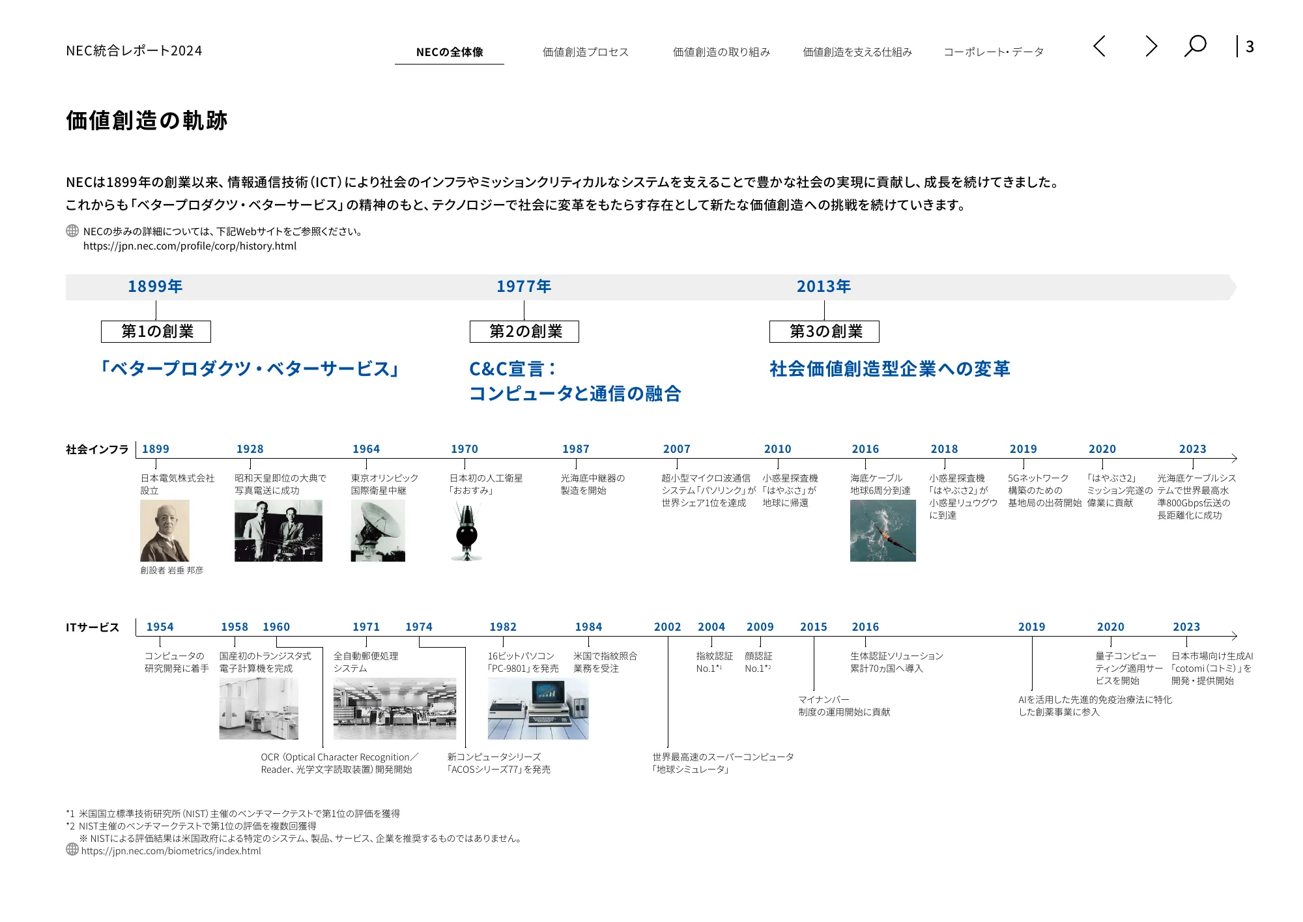Click 2002 on ITサービス timeline
This screenshot has width=1303, height=922.
(668, 627)
